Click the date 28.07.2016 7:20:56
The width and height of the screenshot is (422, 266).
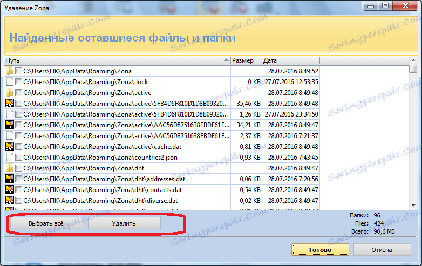[x=293, y=179]
